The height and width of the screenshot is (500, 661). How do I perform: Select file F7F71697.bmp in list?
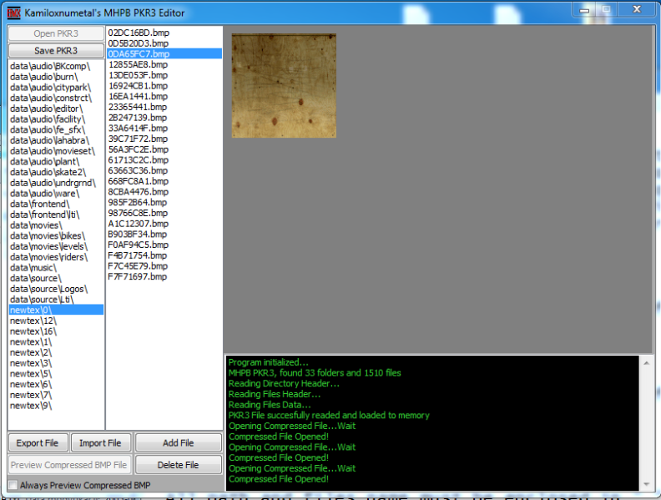click(x=138, y=277)
